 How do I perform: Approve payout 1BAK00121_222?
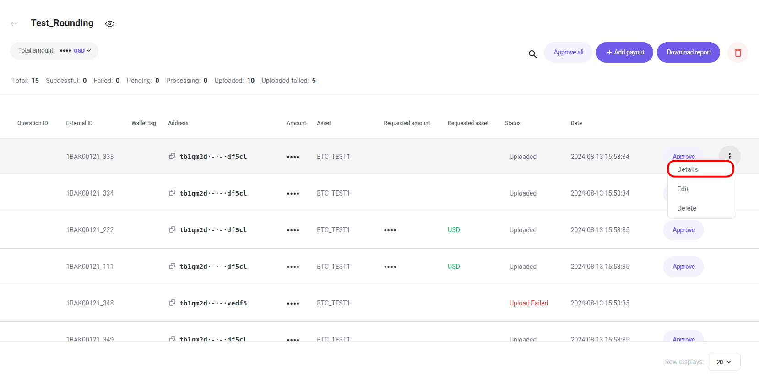click(x=683, y=230)
